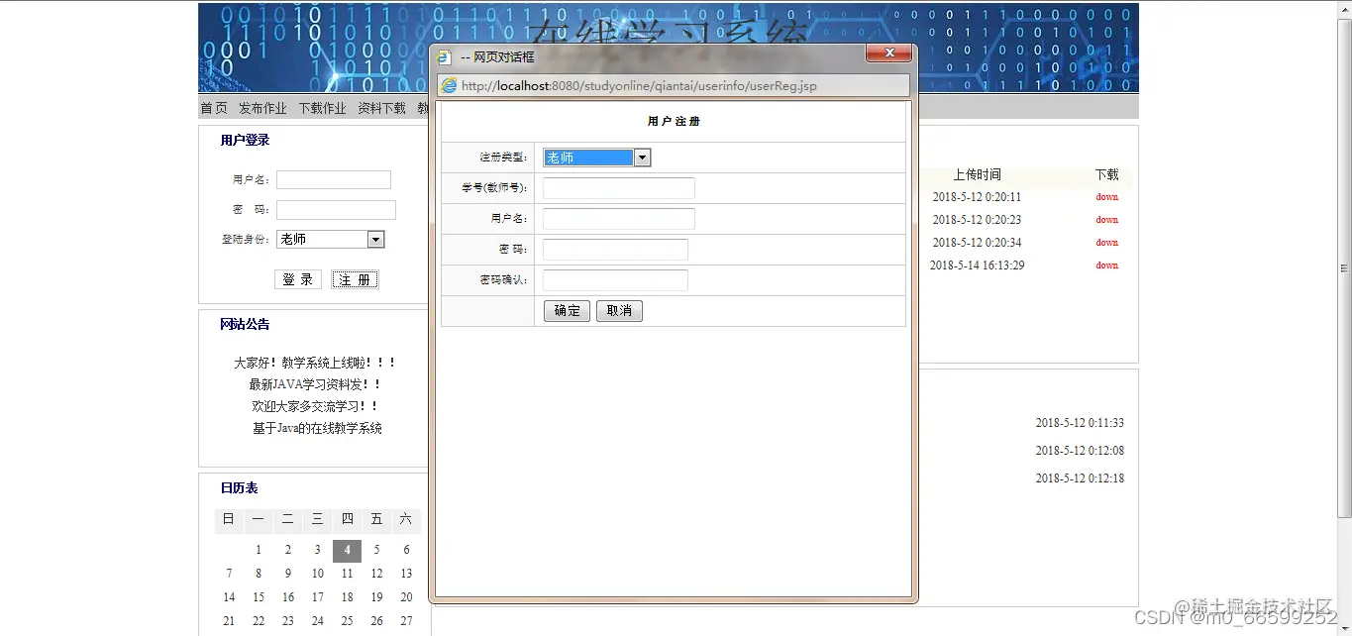Select date 13 in the calendar
This screenshot has width=1352, height=636.
coord(406,574)
